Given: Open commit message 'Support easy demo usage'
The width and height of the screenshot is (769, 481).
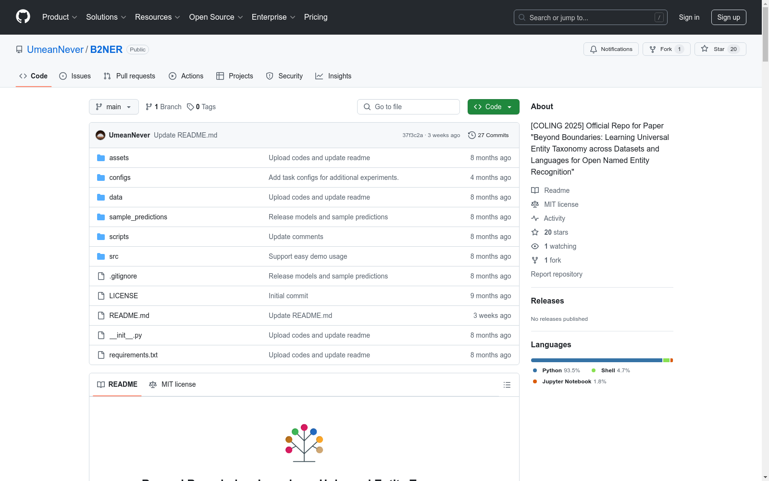Looking at the screenshot, I should [308, 256].
